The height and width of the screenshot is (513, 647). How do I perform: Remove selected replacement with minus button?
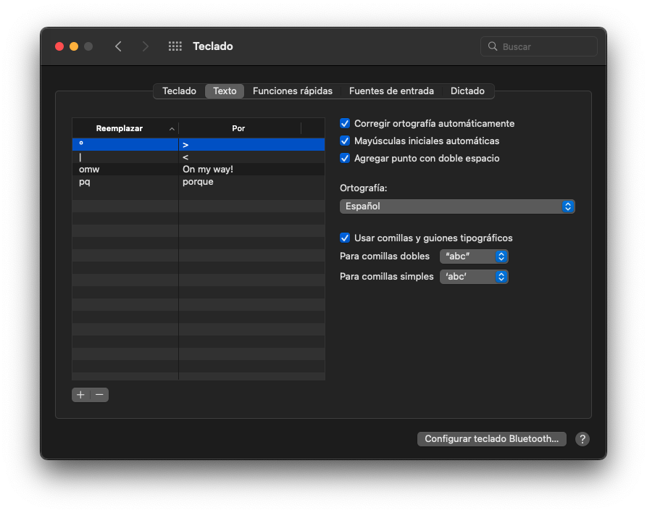click(99, 395)
